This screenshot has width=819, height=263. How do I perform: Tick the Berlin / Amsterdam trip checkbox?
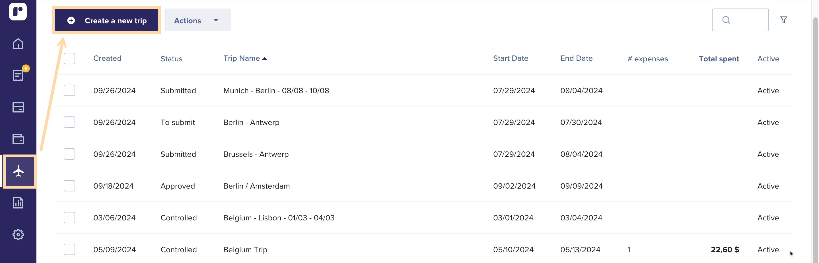point(69,185)
